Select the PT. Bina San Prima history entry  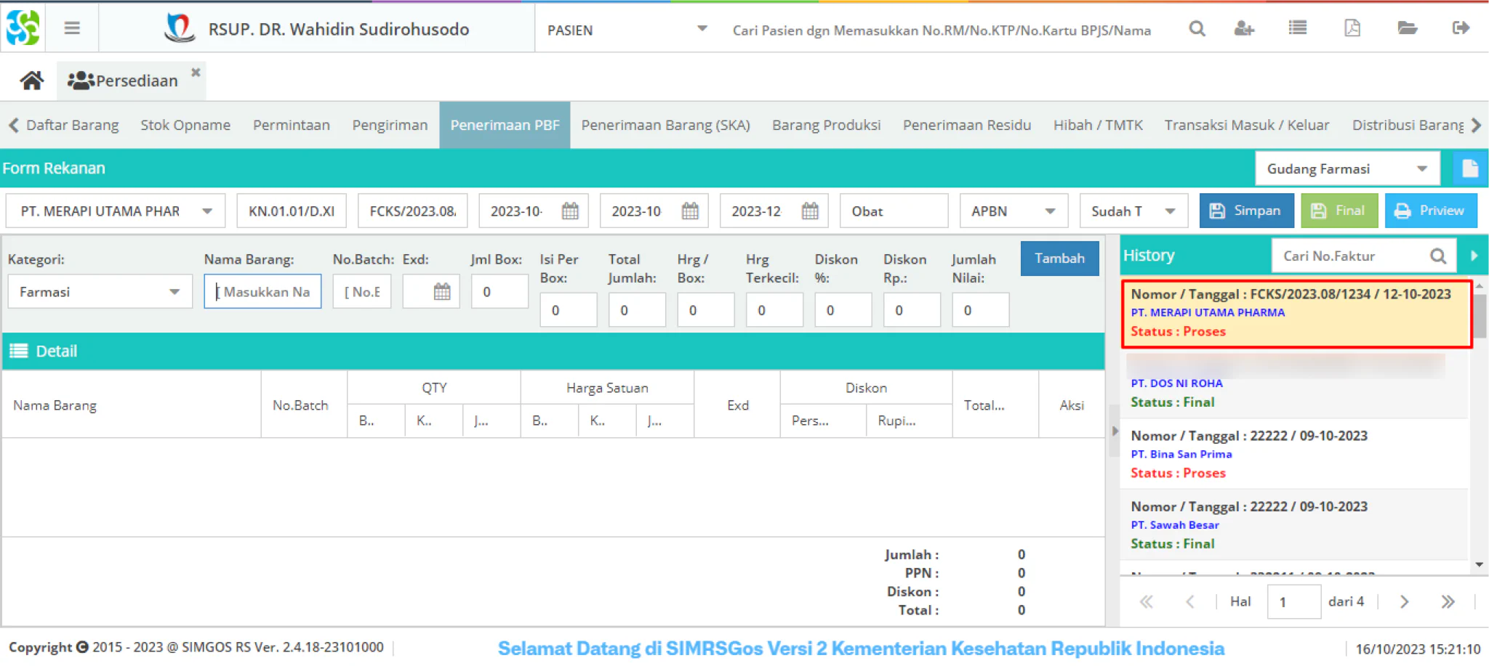[1294, 454]
